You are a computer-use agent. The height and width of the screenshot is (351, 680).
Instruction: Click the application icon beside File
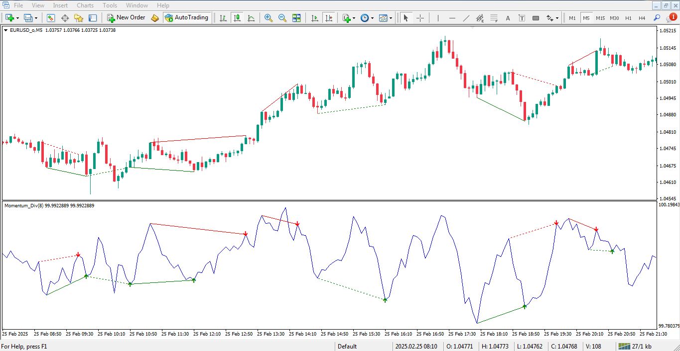5,5
